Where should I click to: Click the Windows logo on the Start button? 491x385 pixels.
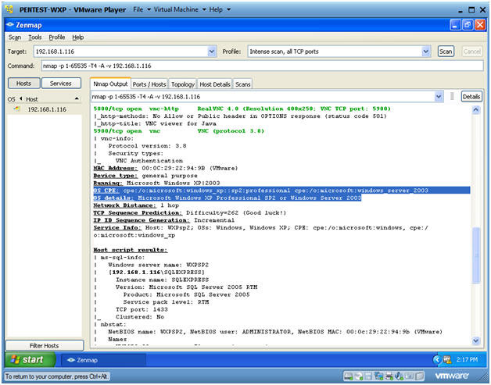16,360
